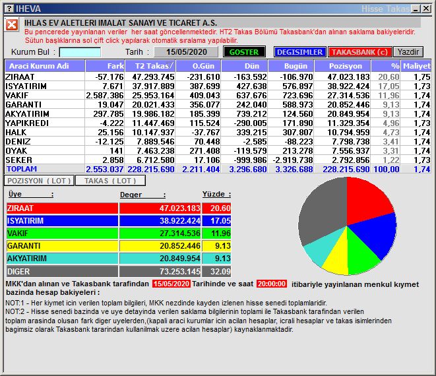This screenshot has width=436, height=376.
Task: Click the red X close icon beside company name
Action: 12,25
